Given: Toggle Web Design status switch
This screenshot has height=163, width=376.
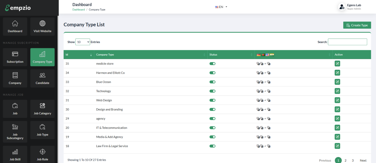Looking at the screenshot, I should point(212,100).
